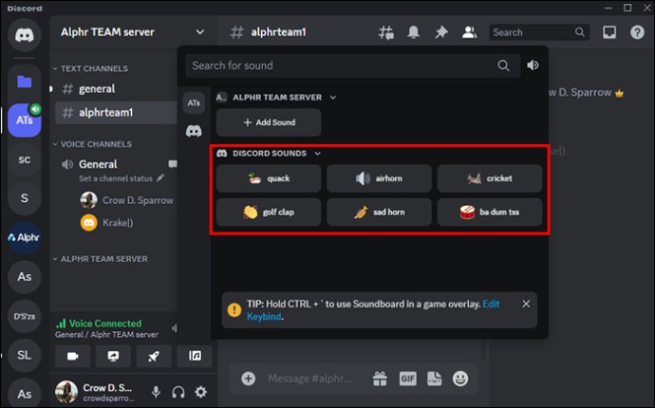Open User Settings gear icon
Screen dimensions: 655x408
[201, 392]
